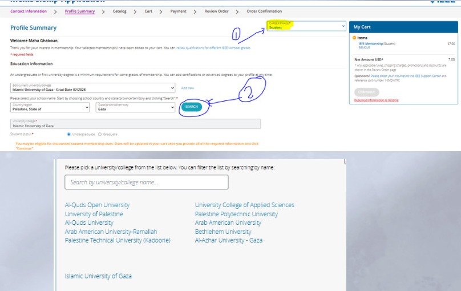The width and height of the screenshot is (461, 291).
Task: Pick Al-Azhar University - Gaza
Action: (228, 240)
